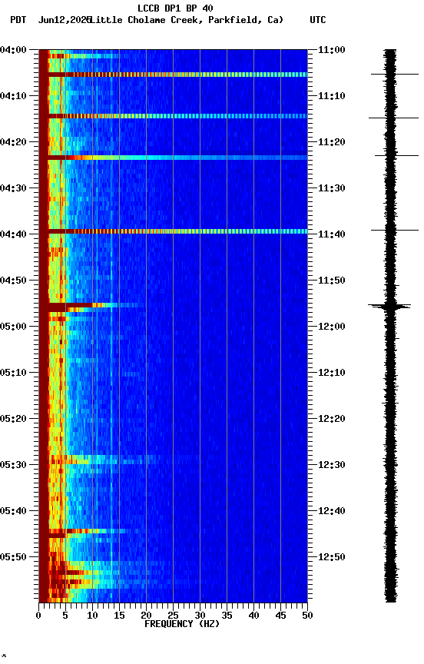
Task: Pick the '05:30' PDT time label
Action: click(13, 465)
